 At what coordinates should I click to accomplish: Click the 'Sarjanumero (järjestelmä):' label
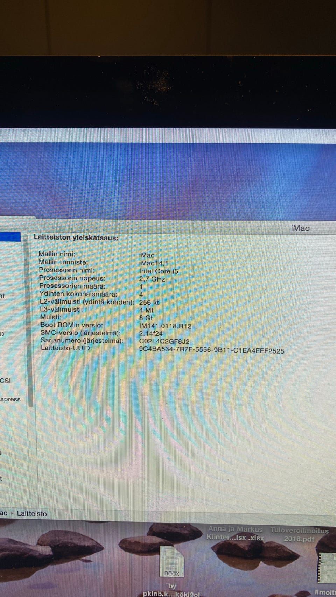[82, 340]
